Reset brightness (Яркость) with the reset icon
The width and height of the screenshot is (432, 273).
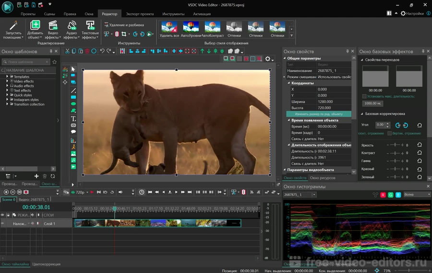(420, 145)
